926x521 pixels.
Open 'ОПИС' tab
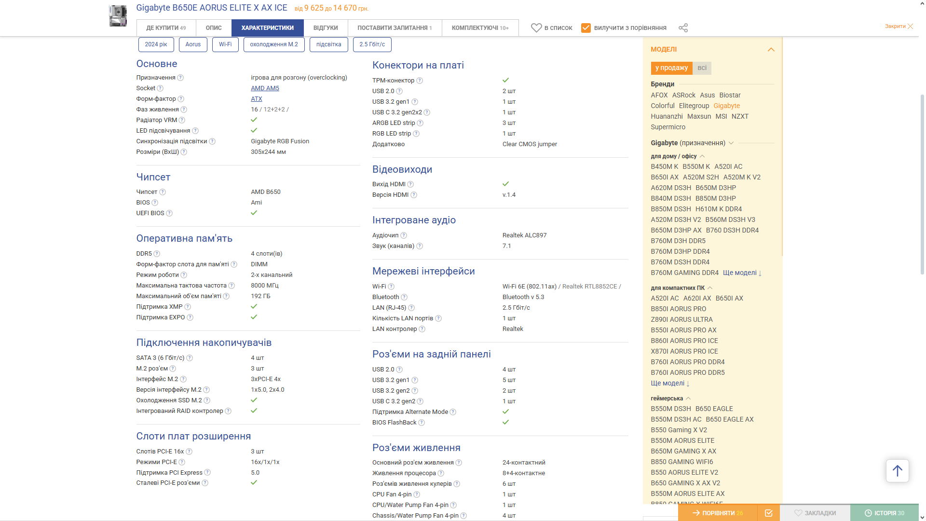click(214, 28)
